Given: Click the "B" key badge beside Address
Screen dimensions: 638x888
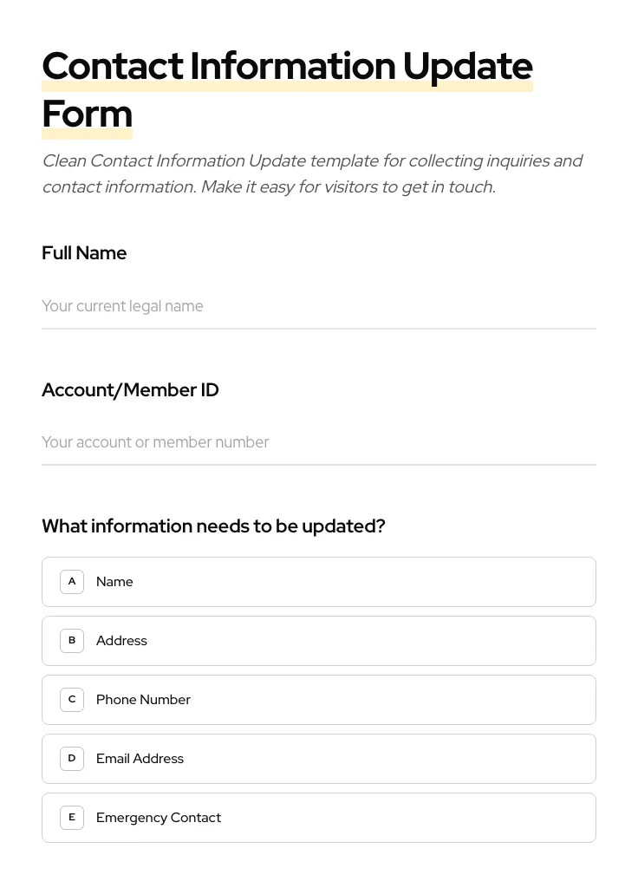Looking at the screenshot, I should (72, 640).
